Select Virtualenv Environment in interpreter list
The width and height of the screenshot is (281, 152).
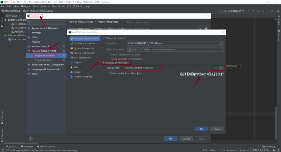coord(85,39)
